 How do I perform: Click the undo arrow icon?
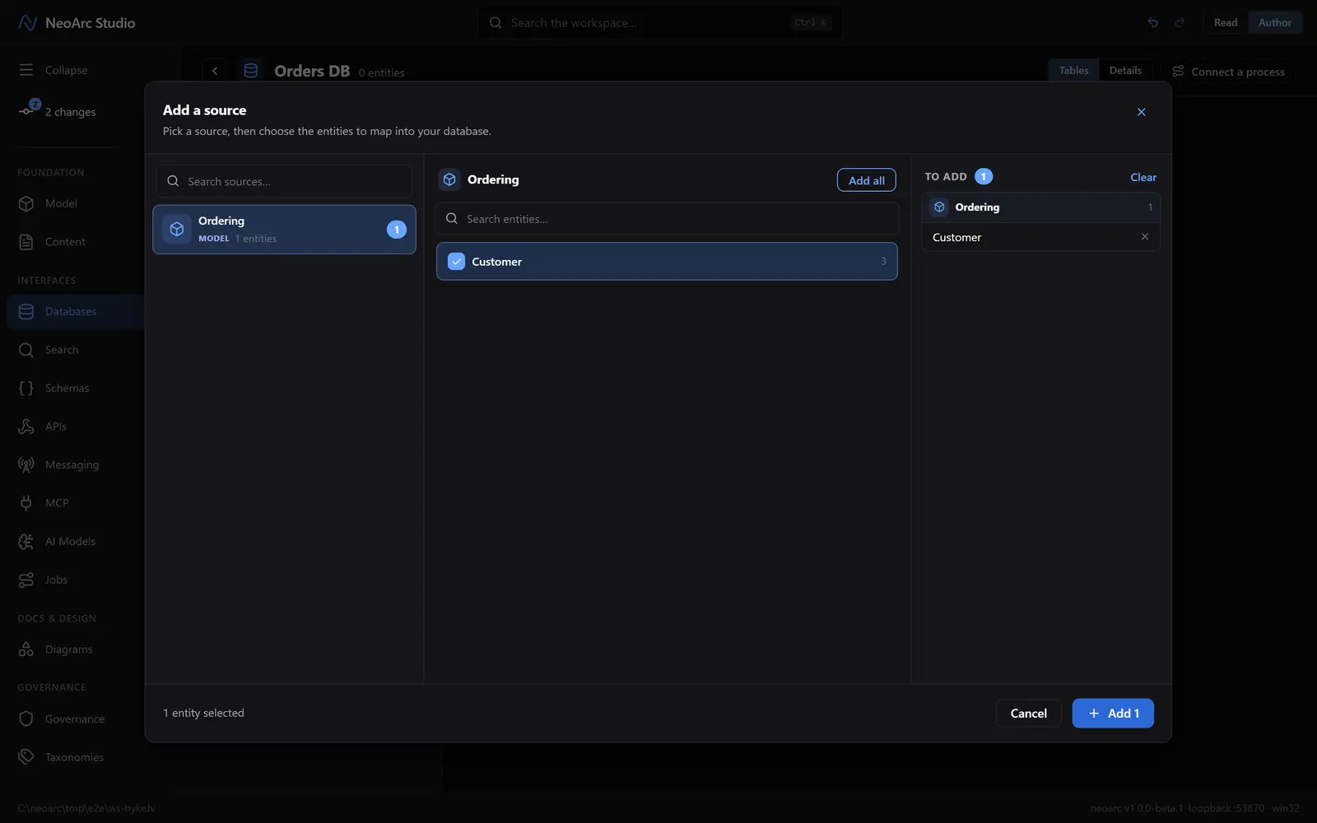point(1153,23)
